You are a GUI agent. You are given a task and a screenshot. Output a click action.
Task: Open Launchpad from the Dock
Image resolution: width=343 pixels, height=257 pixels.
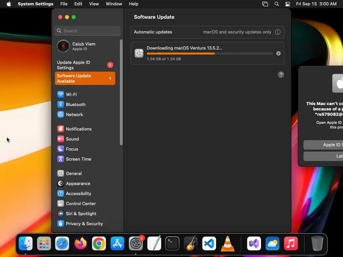click(44, 243)
